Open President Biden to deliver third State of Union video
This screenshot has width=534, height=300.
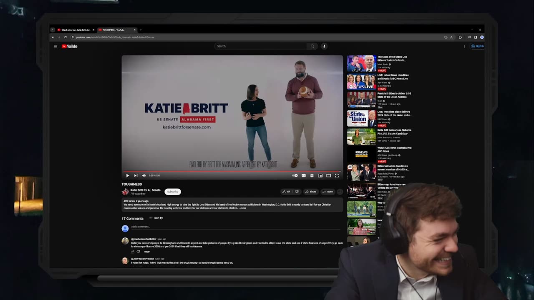[380, 100]
